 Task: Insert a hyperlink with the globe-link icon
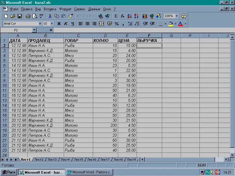[x=101, y=16]
